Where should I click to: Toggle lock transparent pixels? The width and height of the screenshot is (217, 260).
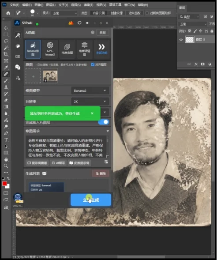[x=190, y=31]
